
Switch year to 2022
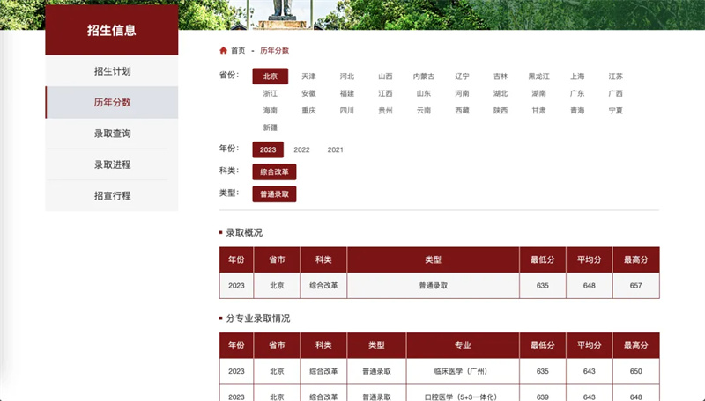click(301, 149)
